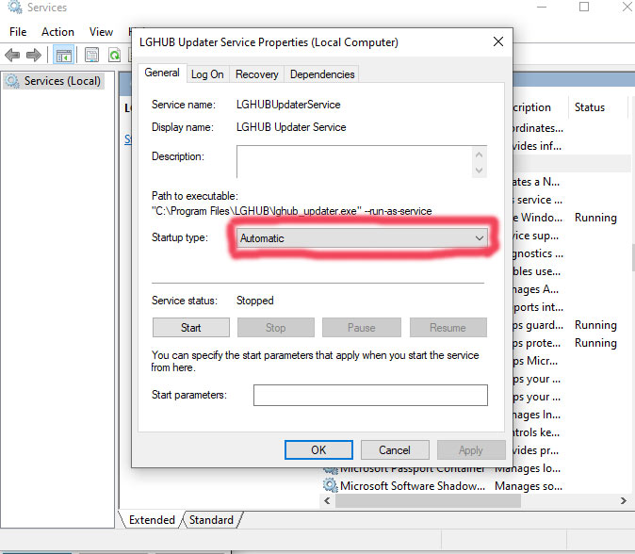Click the Back arrow toolbar icon
The height and width of the screenshot is (554, 635).
12,55
